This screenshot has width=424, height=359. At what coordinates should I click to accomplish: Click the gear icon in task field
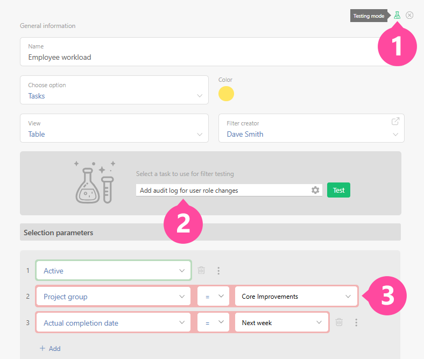[315, 190]
